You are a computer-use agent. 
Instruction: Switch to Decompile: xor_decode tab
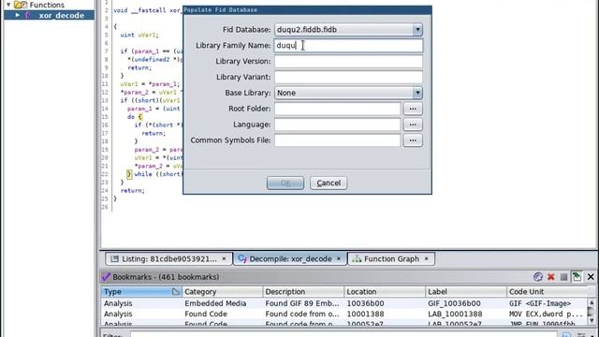tap(290, 259)
